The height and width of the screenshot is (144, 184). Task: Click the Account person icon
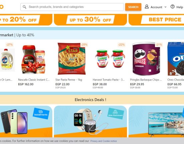[147, 7]
